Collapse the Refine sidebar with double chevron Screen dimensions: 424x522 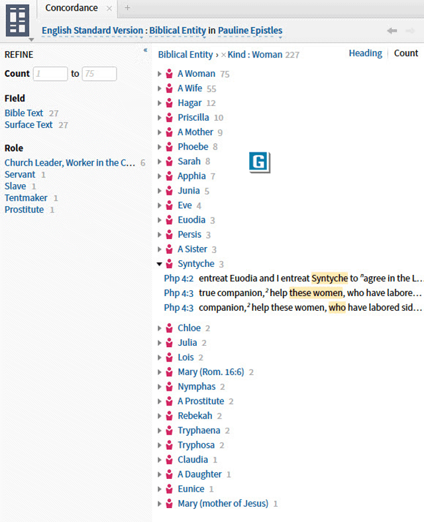pos(145,50)
